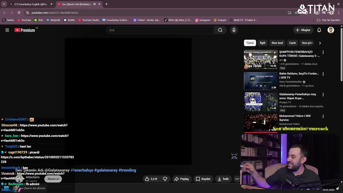343x193 pixels.
Task: Reload the page in Chrome
Action: [19, 13]
